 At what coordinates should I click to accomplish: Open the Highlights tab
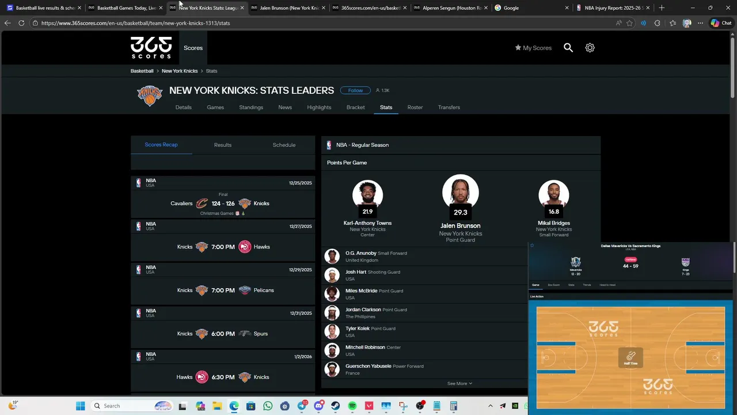(319, 107)
